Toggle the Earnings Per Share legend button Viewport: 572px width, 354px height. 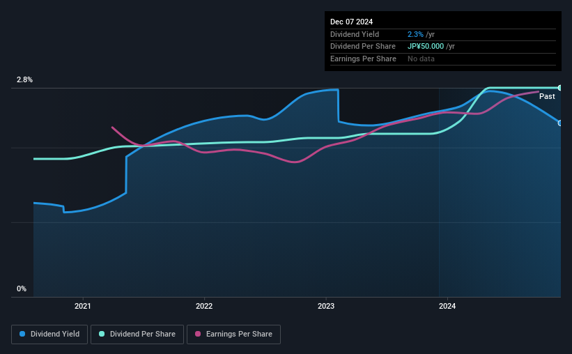[x=233, y=334]
